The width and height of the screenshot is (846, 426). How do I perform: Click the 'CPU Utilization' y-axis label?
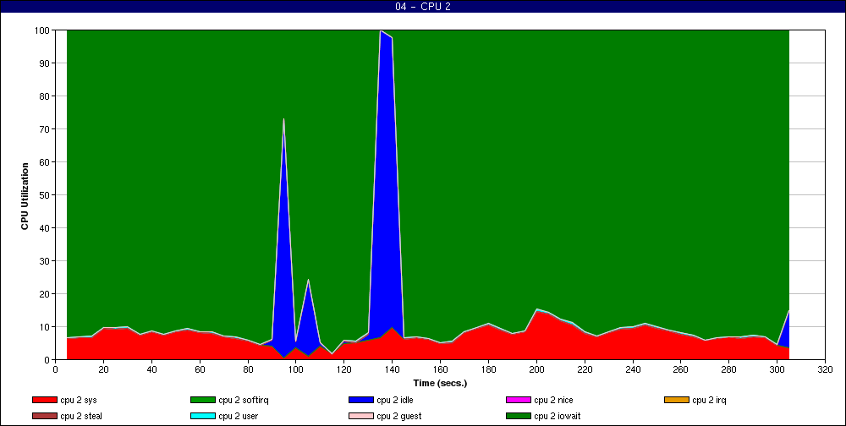coord(25,196)
